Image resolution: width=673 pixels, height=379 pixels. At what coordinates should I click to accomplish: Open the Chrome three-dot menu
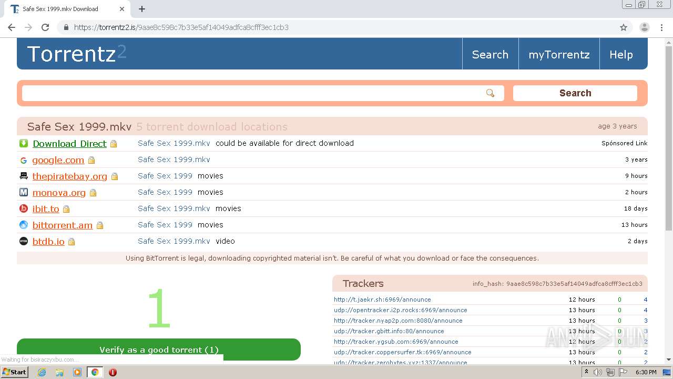[x=662, y=27]
